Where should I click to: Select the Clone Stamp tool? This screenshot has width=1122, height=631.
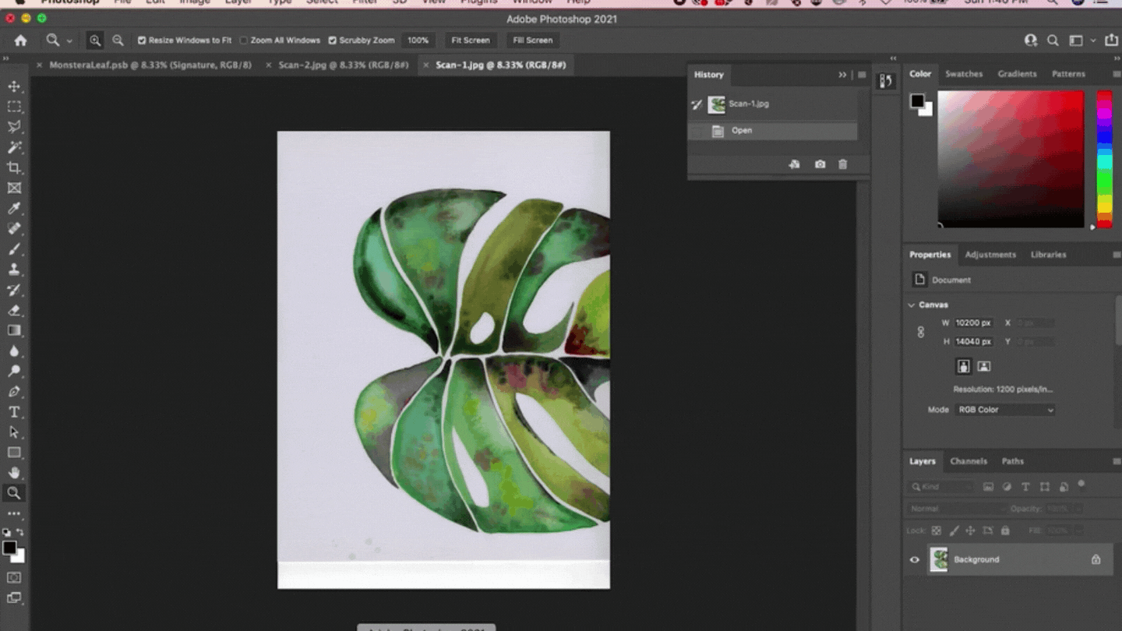(14, 269)
